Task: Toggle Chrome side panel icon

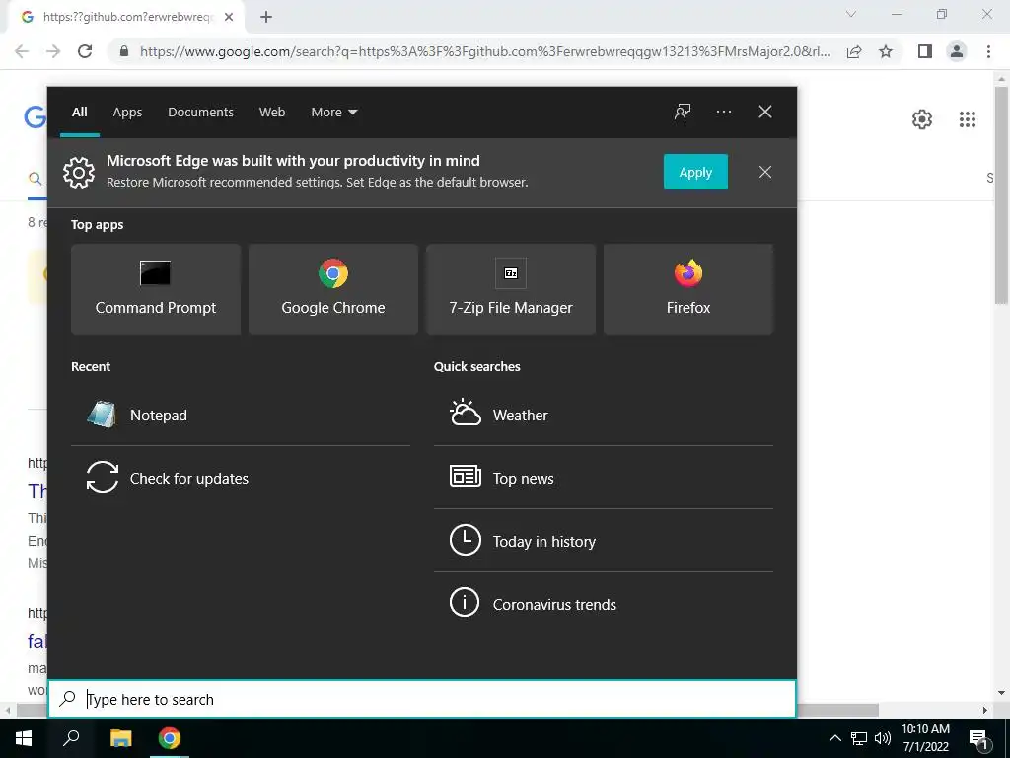Action: point(925,51)
